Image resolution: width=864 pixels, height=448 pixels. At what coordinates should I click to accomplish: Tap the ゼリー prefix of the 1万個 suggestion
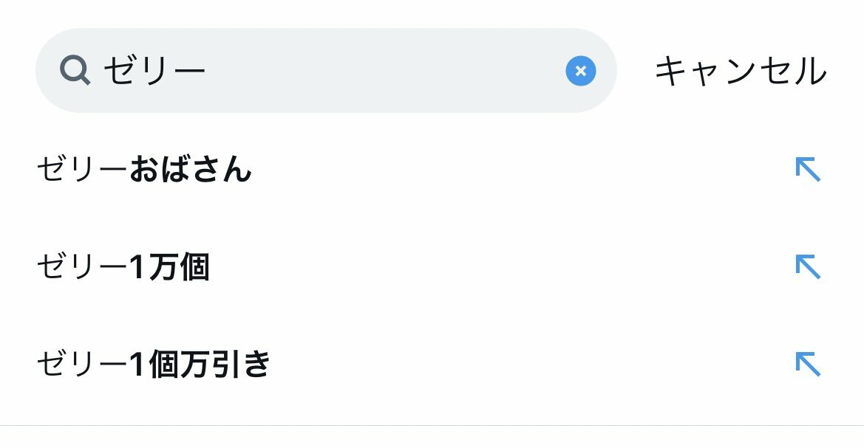[x=81, y=267]
